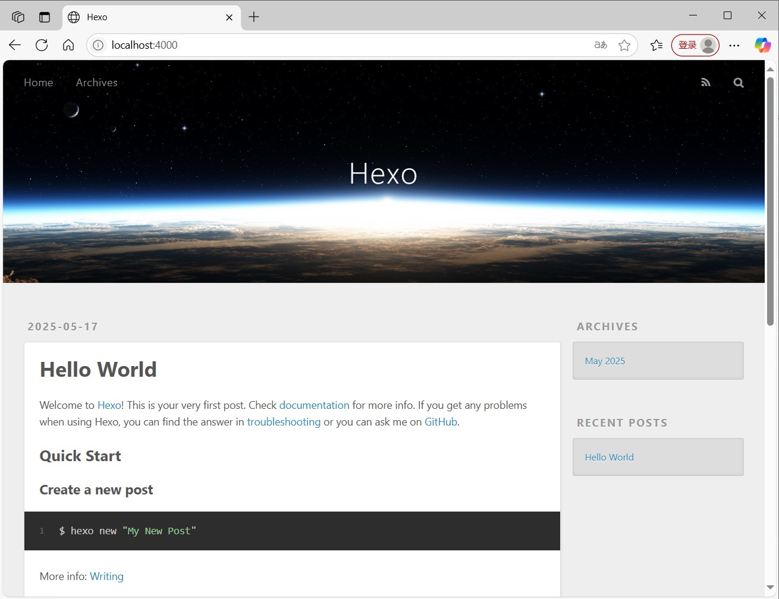The image size is (779, 599).
Task: Open the 2025-05-17 post date link
Action: 63,326
